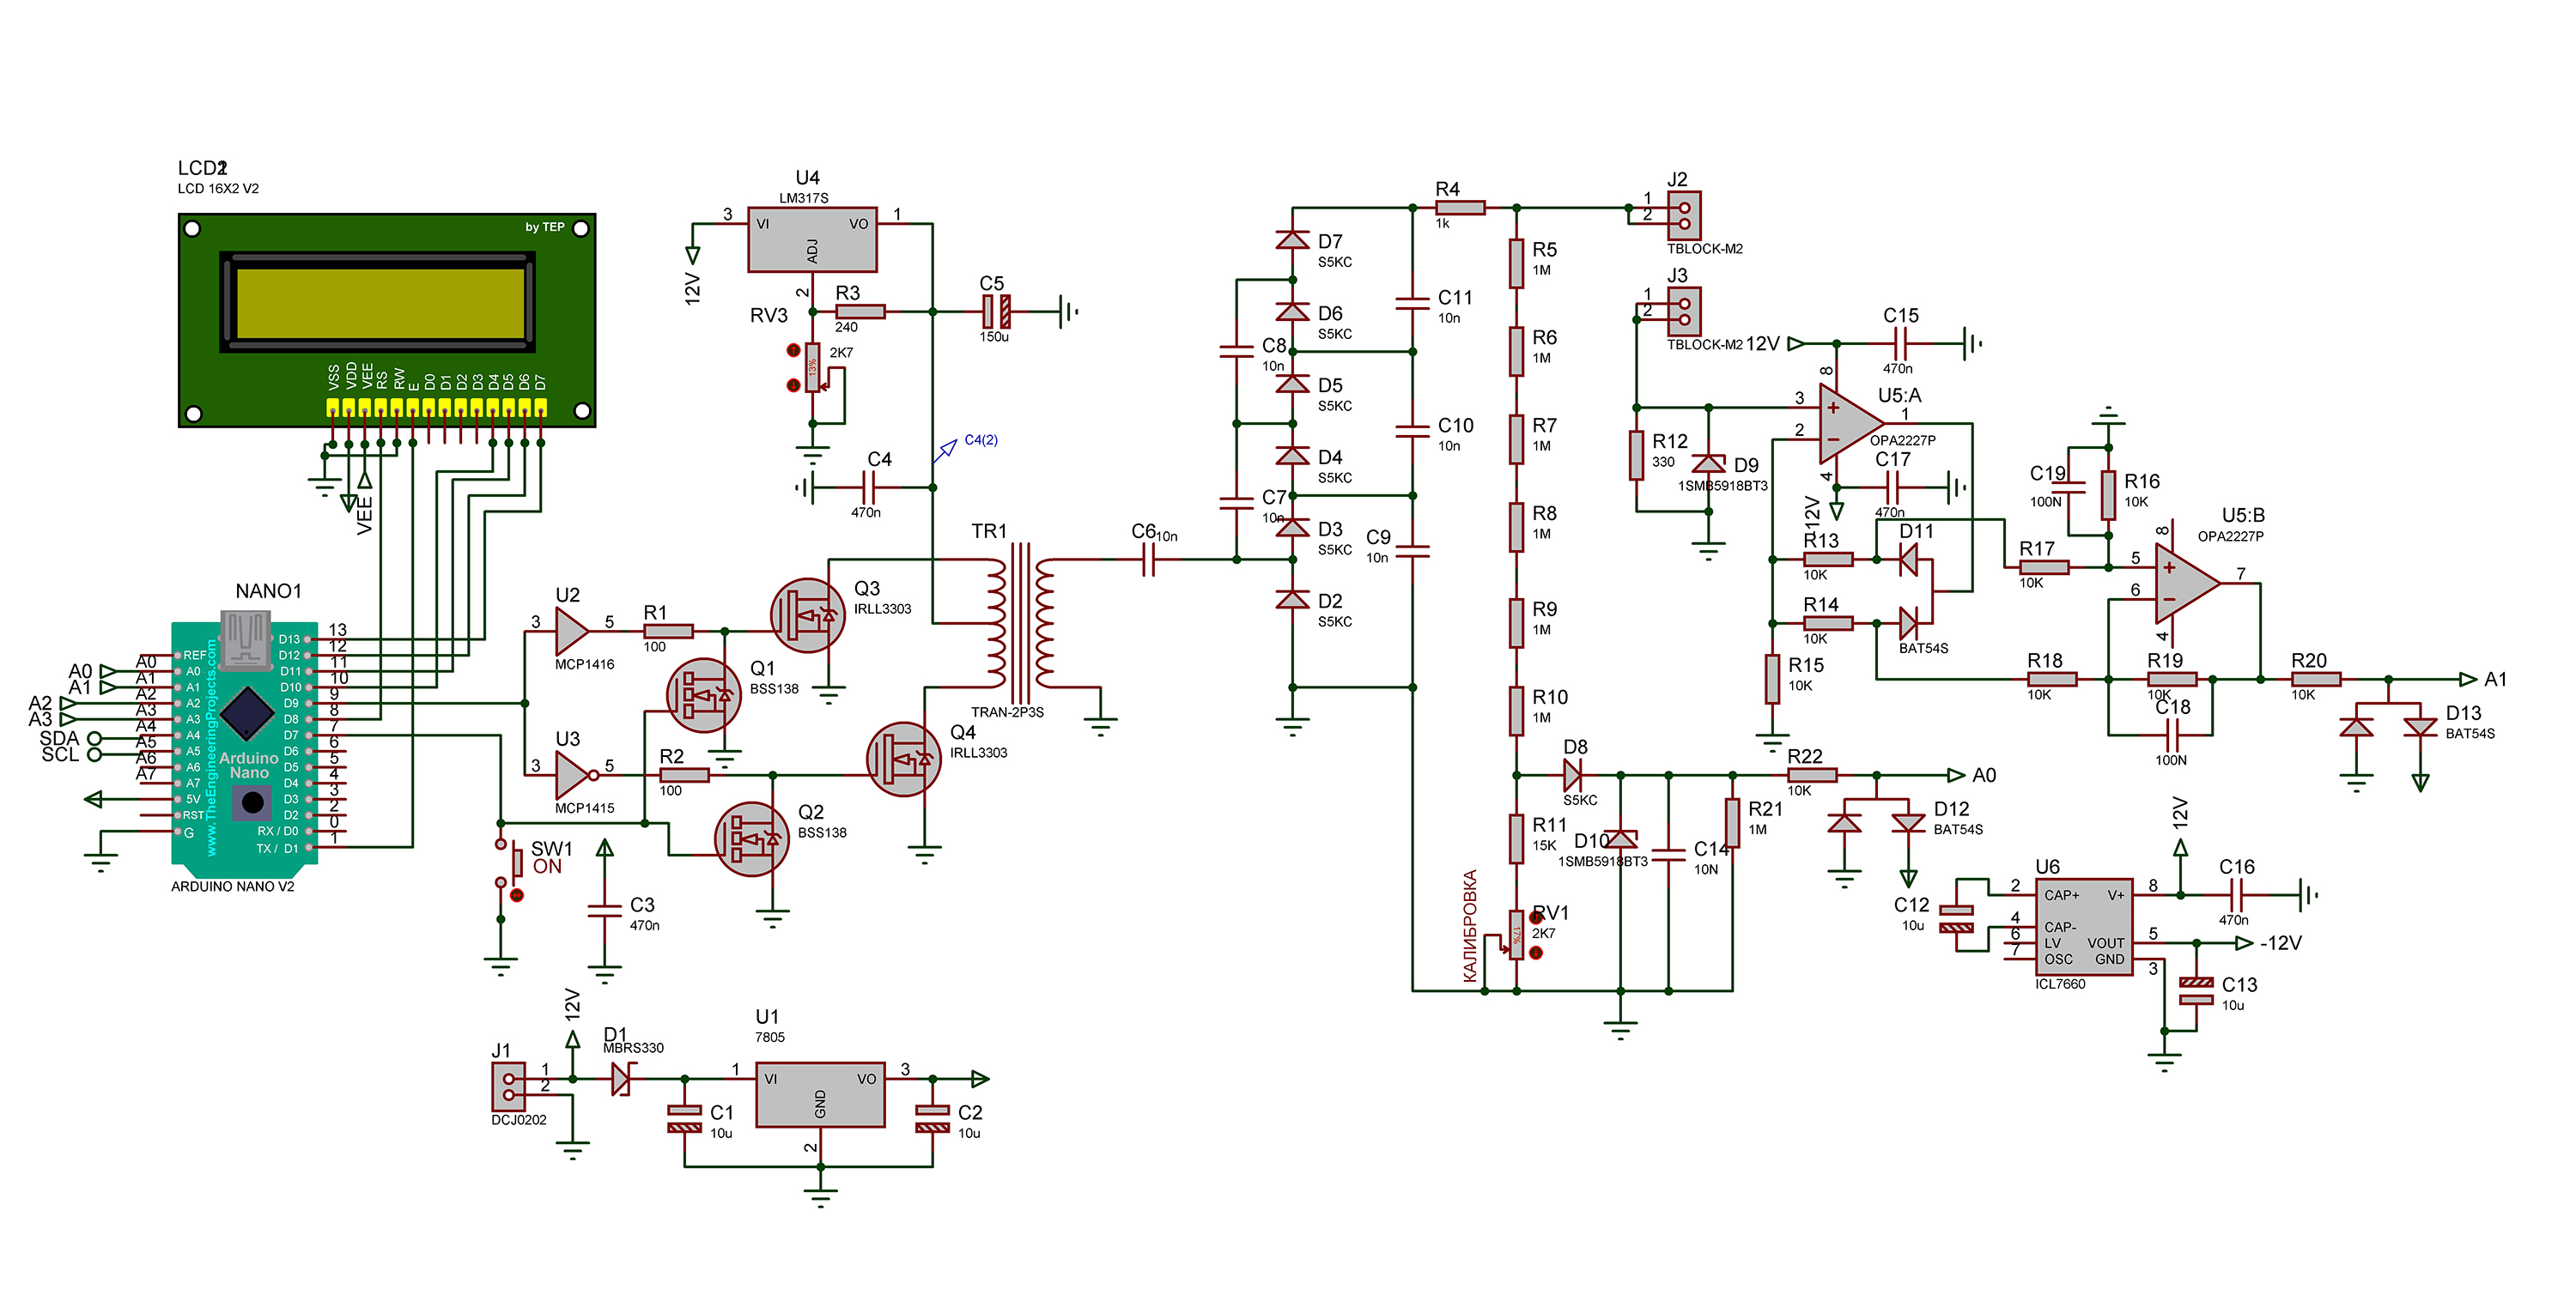Screen dimensions: 2576x1295
Task: Click the U5:B op-amp triangle
Action: (x=2187, y=583)
